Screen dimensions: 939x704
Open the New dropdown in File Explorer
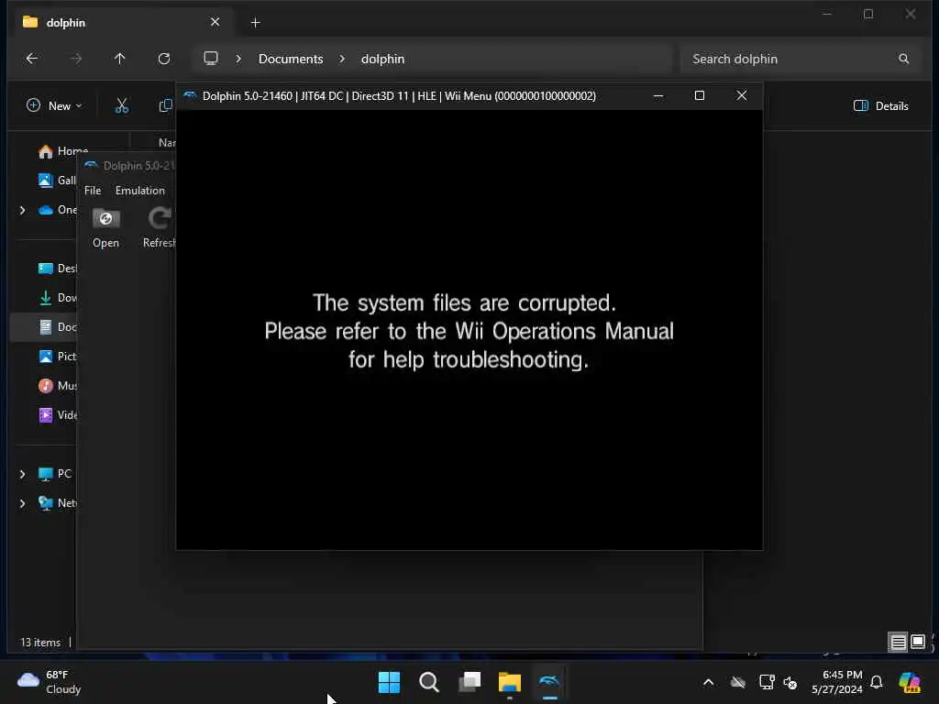click(54, 106)
